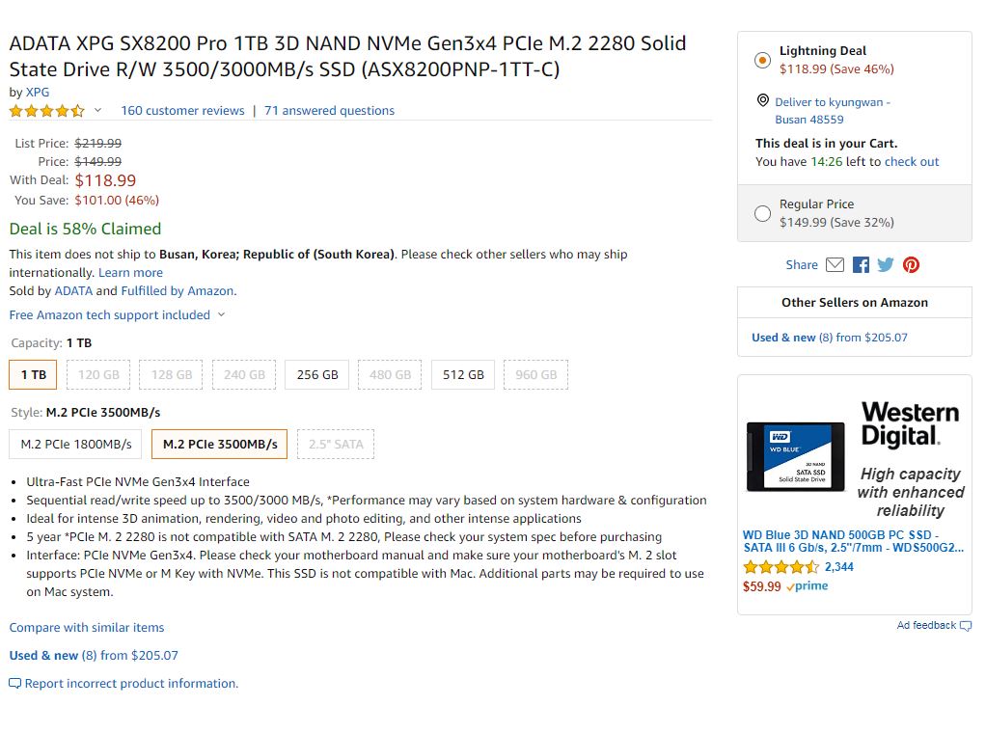
Task: Select the Lightning Deal radio option
Action: [x=762, y=60]
